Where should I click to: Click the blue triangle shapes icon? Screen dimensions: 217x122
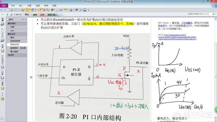pyautogui.click(x=71, y=10)
